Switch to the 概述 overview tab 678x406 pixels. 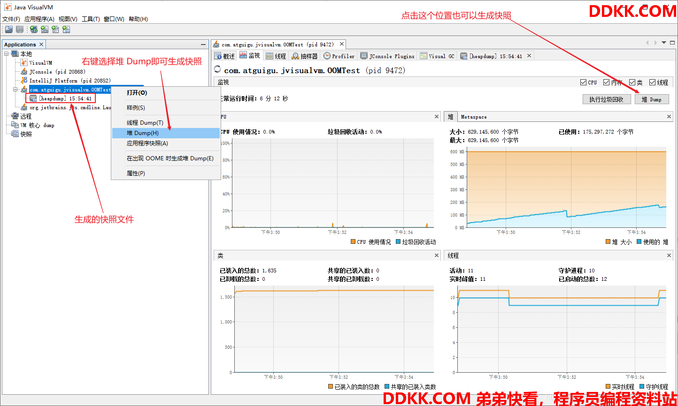point(224,56)
